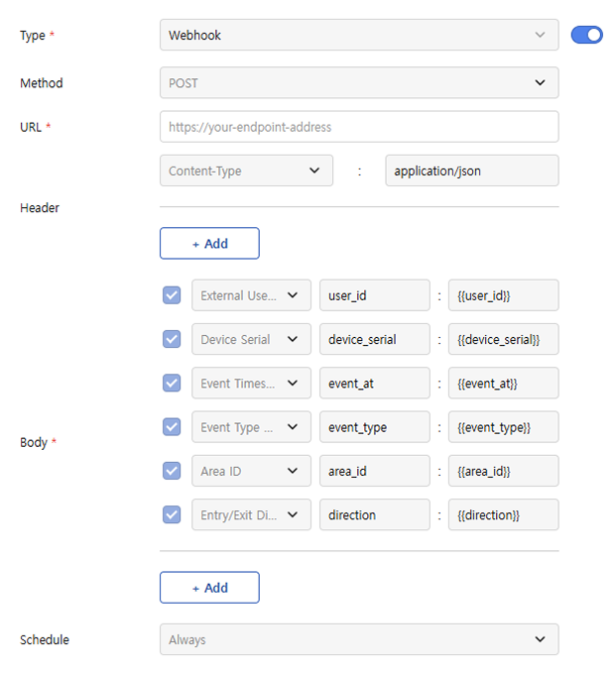This screenshot has height=675, width=615.
Task: Open the Area ID field dropdown
Action: coord(250,471)
